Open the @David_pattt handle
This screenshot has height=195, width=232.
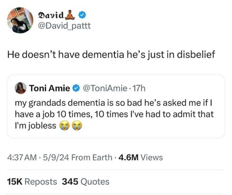pos(64,26)
